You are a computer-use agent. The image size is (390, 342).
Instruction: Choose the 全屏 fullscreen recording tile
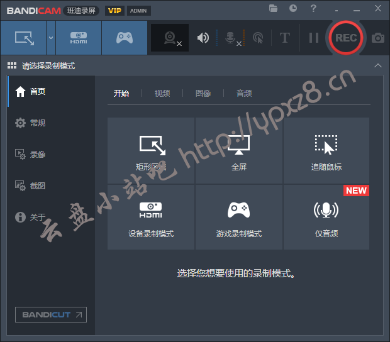(x=239, y=151)
